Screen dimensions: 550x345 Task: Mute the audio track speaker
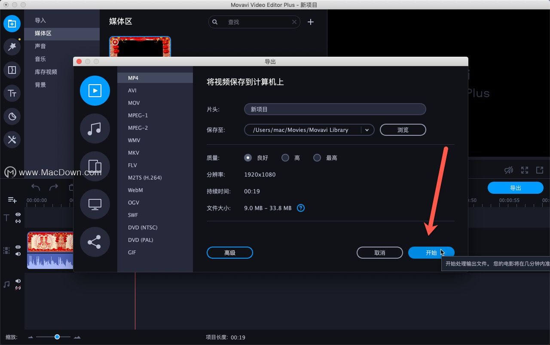click(x=18, y=281)
